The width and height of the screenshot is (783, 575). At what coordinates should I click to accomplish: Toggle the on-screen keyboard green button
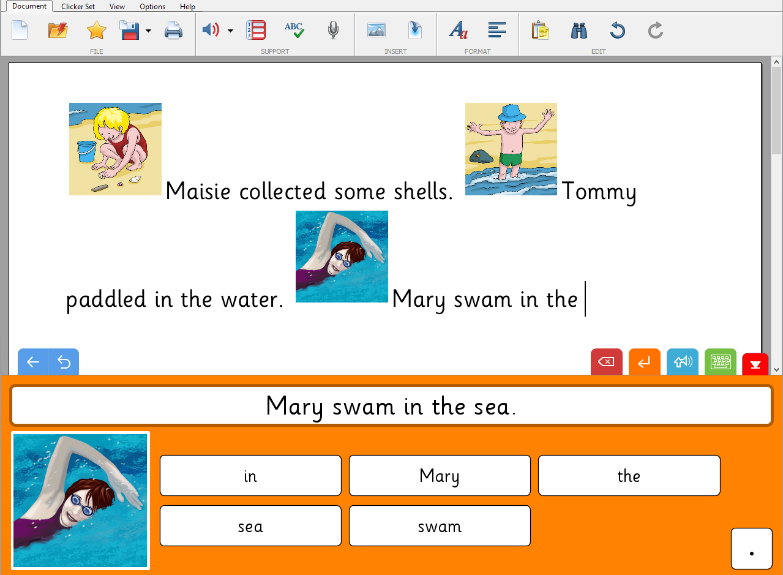click(720, 362)
